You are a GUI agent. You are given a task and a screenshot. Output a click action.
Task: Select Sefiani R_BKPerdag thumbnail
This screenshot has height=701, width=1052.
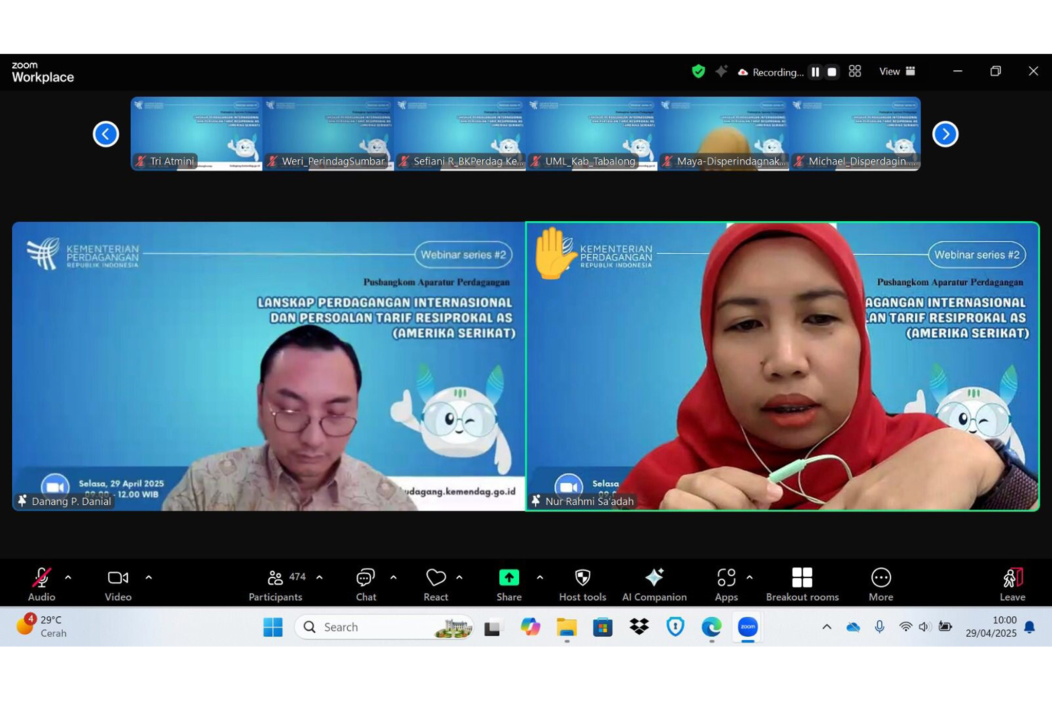point(460,134)
